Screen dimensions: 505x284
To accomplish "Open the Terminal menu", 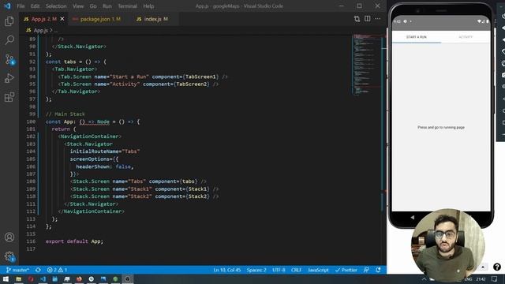I will 127,6.
